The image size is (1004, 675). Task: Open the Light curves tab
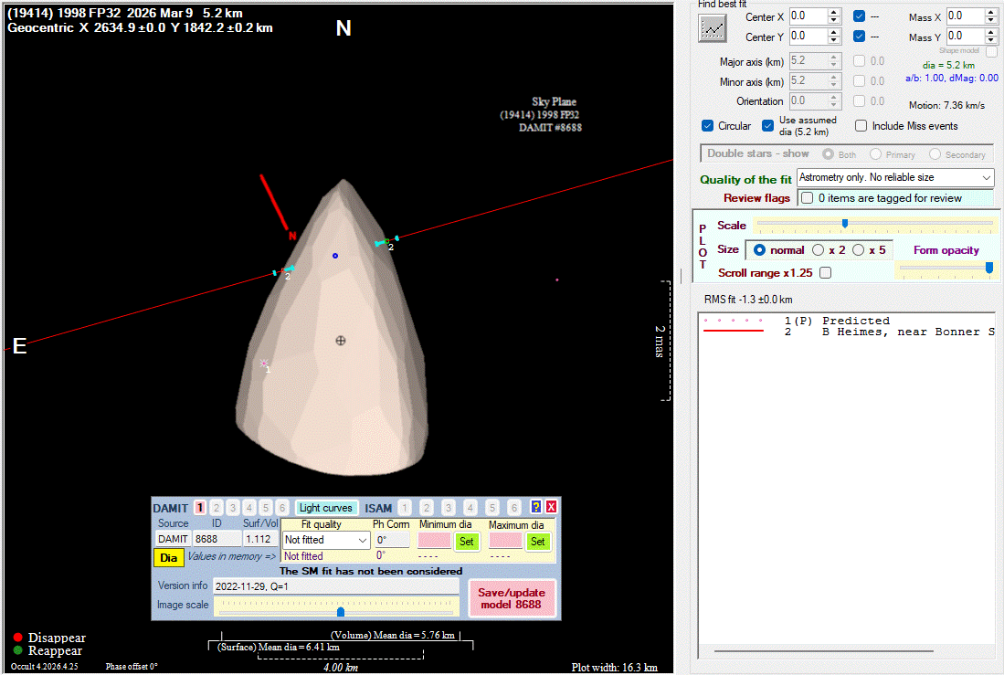[x=325, y=508]
